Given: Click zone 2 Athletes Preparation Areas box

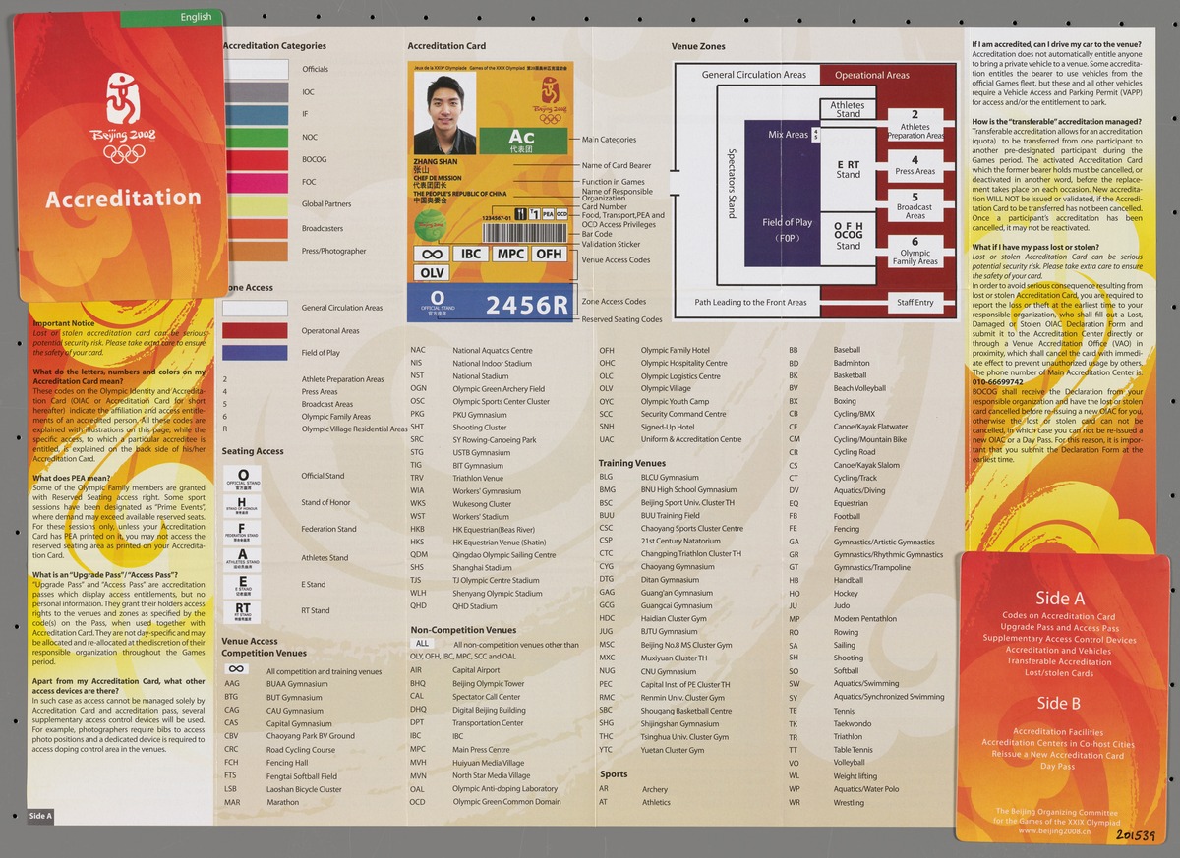Looking at the screenshot, I should pyautogui.click(x=914, y=125).
